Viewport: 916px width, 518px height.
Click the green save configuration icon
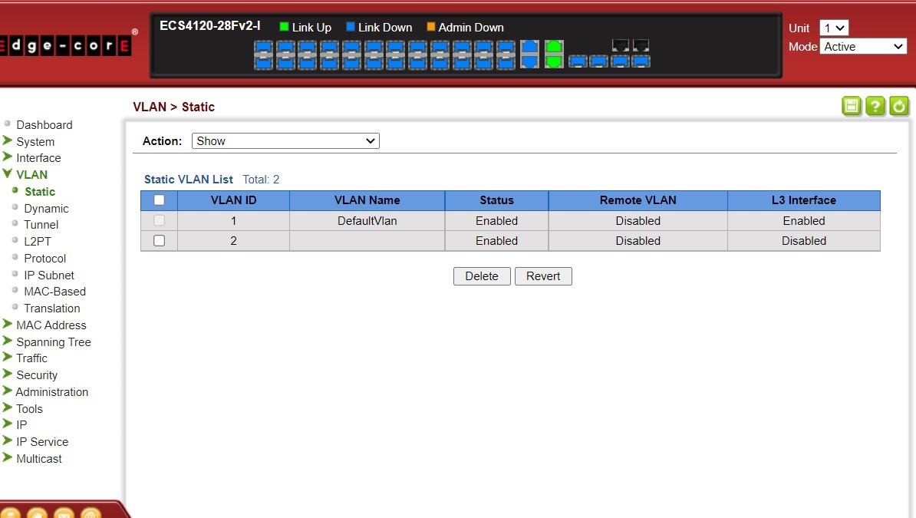(x=852, y=106)
